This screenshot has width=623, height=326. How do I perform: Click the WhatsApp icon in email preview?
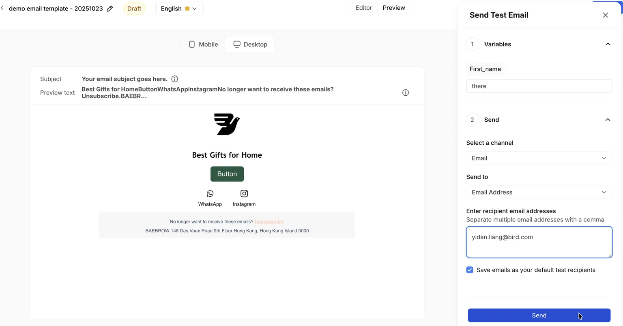pyautogui.click(x=210, y=194)
